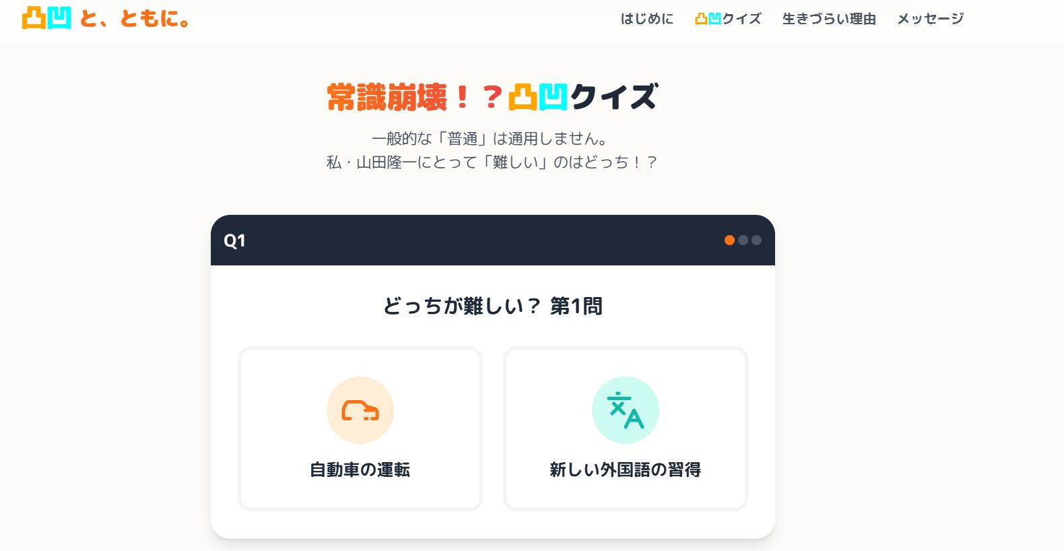Viewport: 1064px width, 551px height.
Task: Click the translation icon on the language card
Action: tap(626, 410)
